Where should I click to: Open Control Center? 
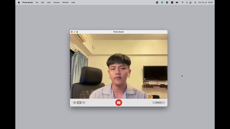[190, 3]
